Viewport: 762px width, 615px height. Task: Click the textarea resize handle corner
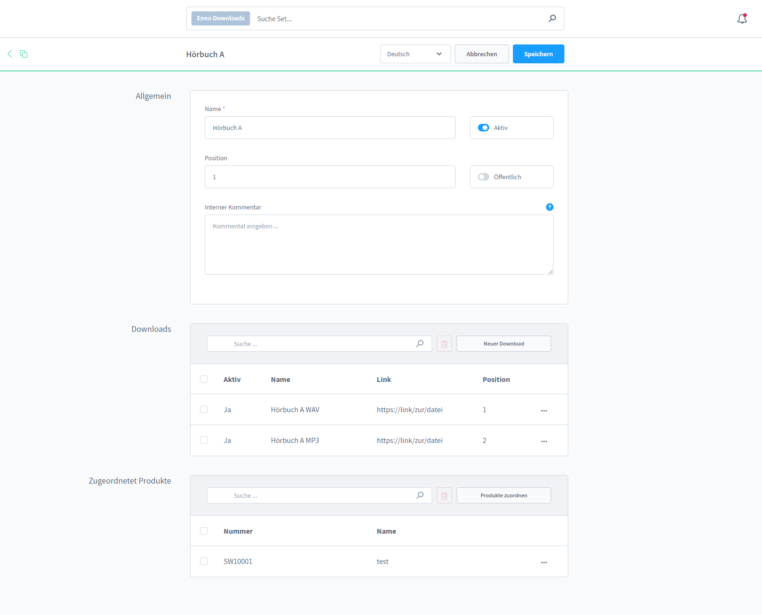[551, 272]
